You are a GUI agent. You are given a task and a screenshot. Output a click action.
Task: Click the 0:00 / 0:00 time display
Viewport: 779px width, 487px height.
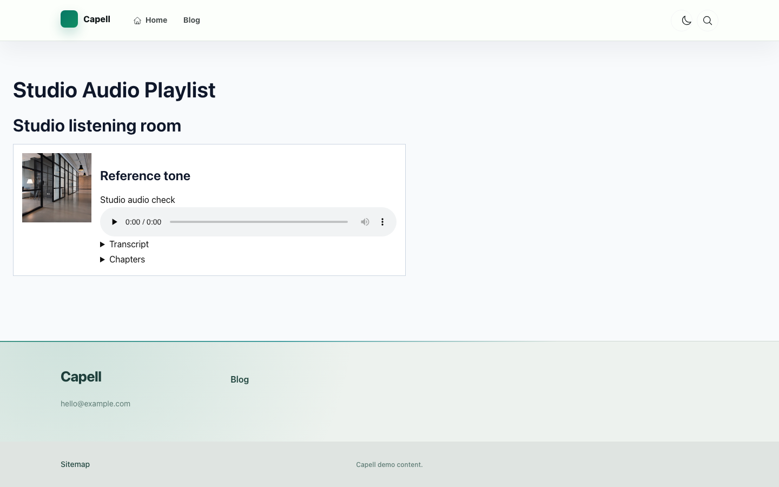point(143,222)
